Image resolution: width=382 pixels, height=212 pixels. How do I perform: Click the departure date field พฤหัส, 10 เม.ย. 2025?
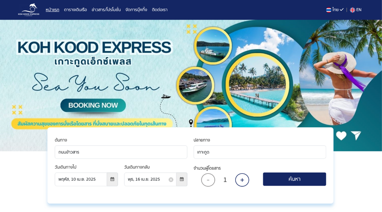click(x=81, y=179)
